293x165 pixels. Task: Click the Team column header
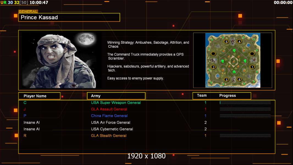202,95
